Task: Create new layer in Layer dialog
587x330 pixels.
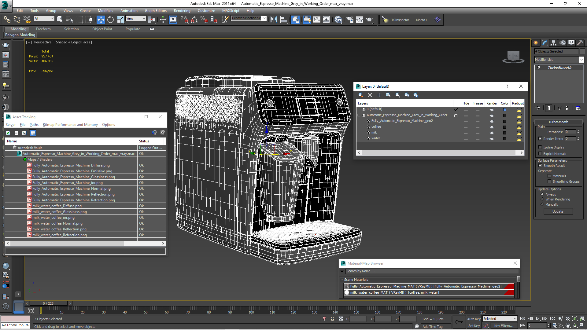Action: point(361,95)
